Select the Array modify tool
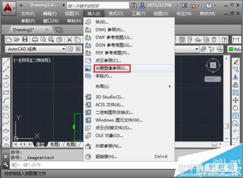 coord(236,93)
